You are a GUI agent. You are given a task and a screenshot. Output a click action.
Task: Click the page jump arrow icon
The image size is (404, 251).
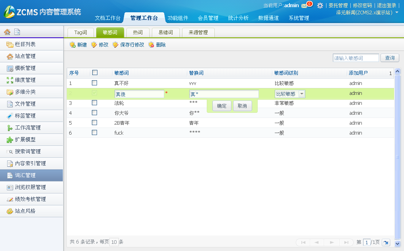click(386, 242)
